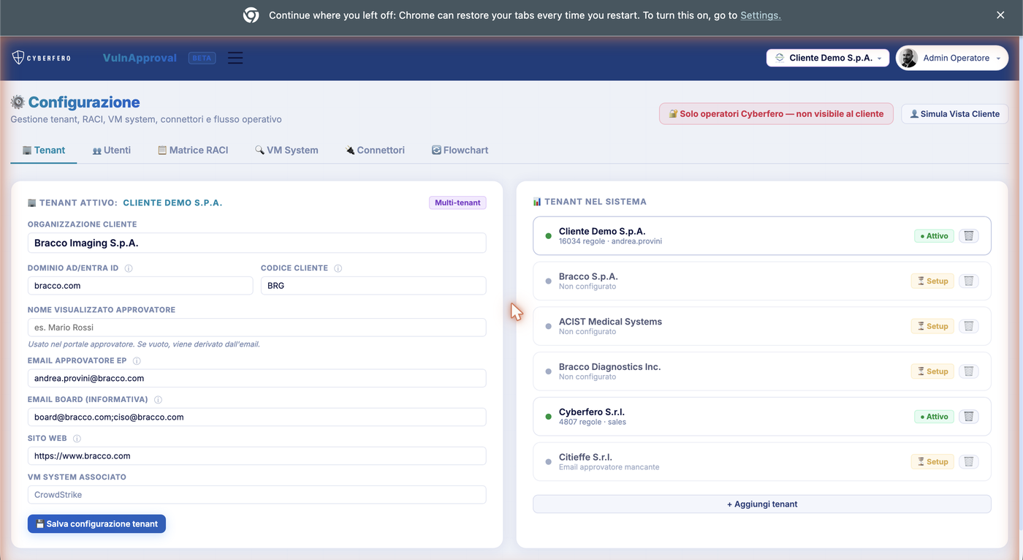The width and height of the screenshot is (1023, 560).
Task: Select the Bracco Diagnostics Inc. tenant row
Action: (x=762, y=371)
